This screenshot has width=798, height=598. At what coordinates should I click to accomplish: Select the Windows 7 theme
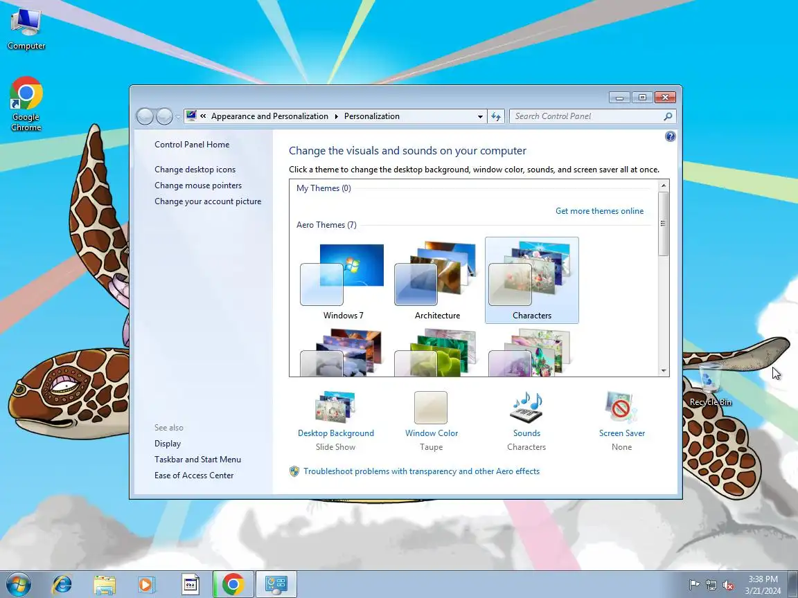click(x=344, y=281)
